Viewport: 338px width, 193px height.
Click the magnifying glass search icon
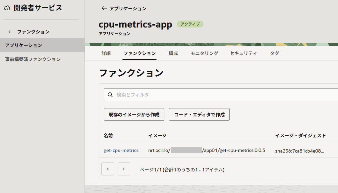coord(110,95)
